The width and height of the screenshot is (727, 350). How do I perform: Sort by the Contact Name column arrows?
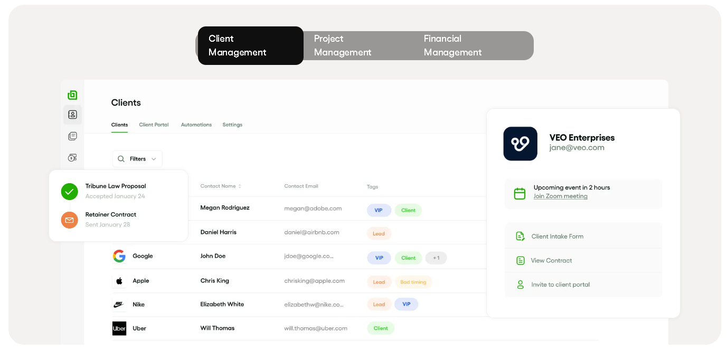[240, 186]
